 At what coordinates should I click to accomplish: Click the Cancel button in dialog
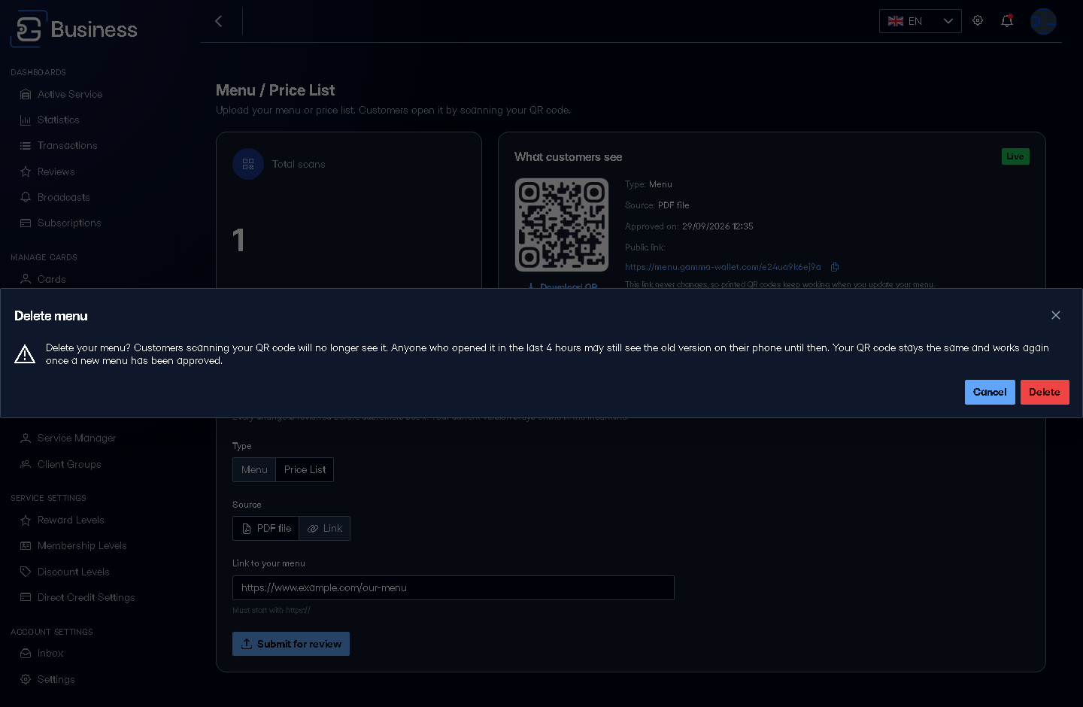[x=990, y=392]
